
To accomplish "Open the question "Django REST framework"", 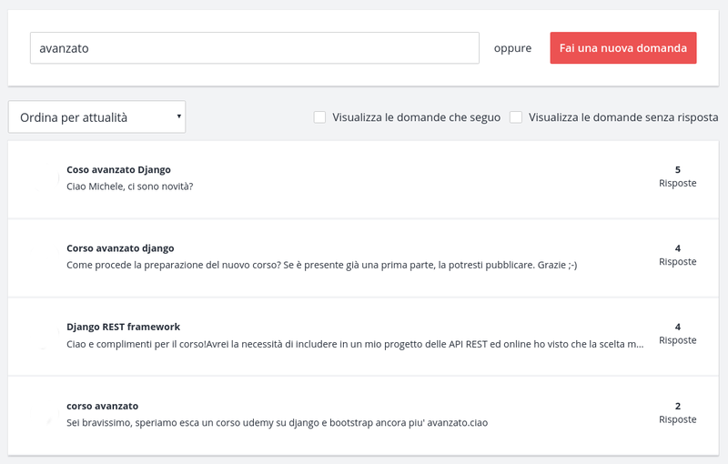I will 123,327.
